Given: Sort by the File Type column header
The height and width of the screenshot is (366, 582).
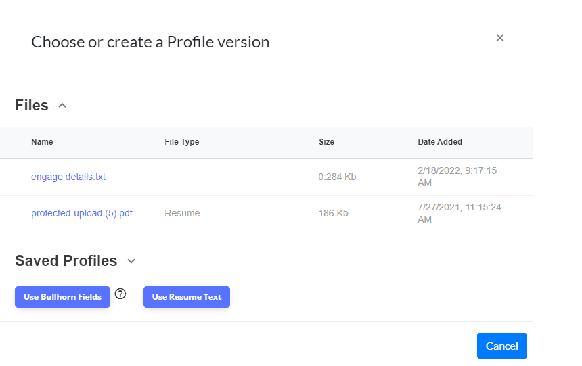Looking at the screenshot, I should (x=182, y=142).
